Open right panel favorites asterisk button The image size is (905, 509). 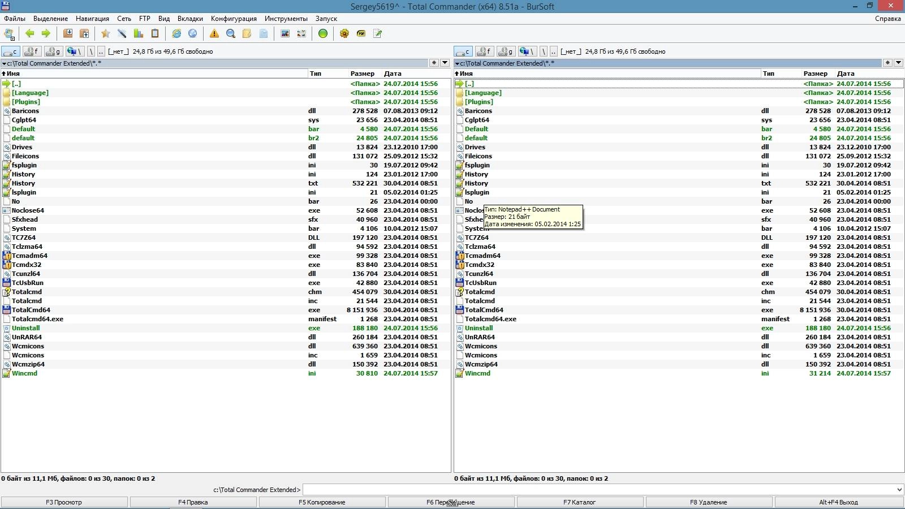click(887, 63)
